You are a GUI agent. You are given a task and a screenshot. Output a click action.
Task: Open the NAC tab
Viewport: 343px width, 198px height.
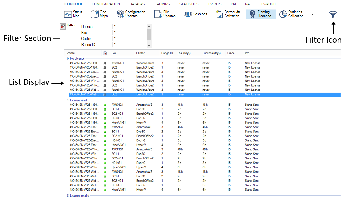pyautogui.click(x=248, y=4)
